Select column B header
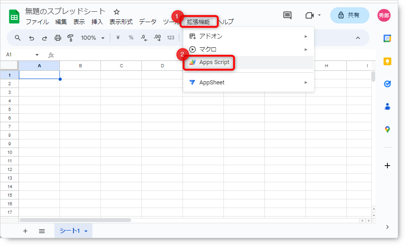The width and height of the screenshot is (405, 245). [x=80, y=66]
